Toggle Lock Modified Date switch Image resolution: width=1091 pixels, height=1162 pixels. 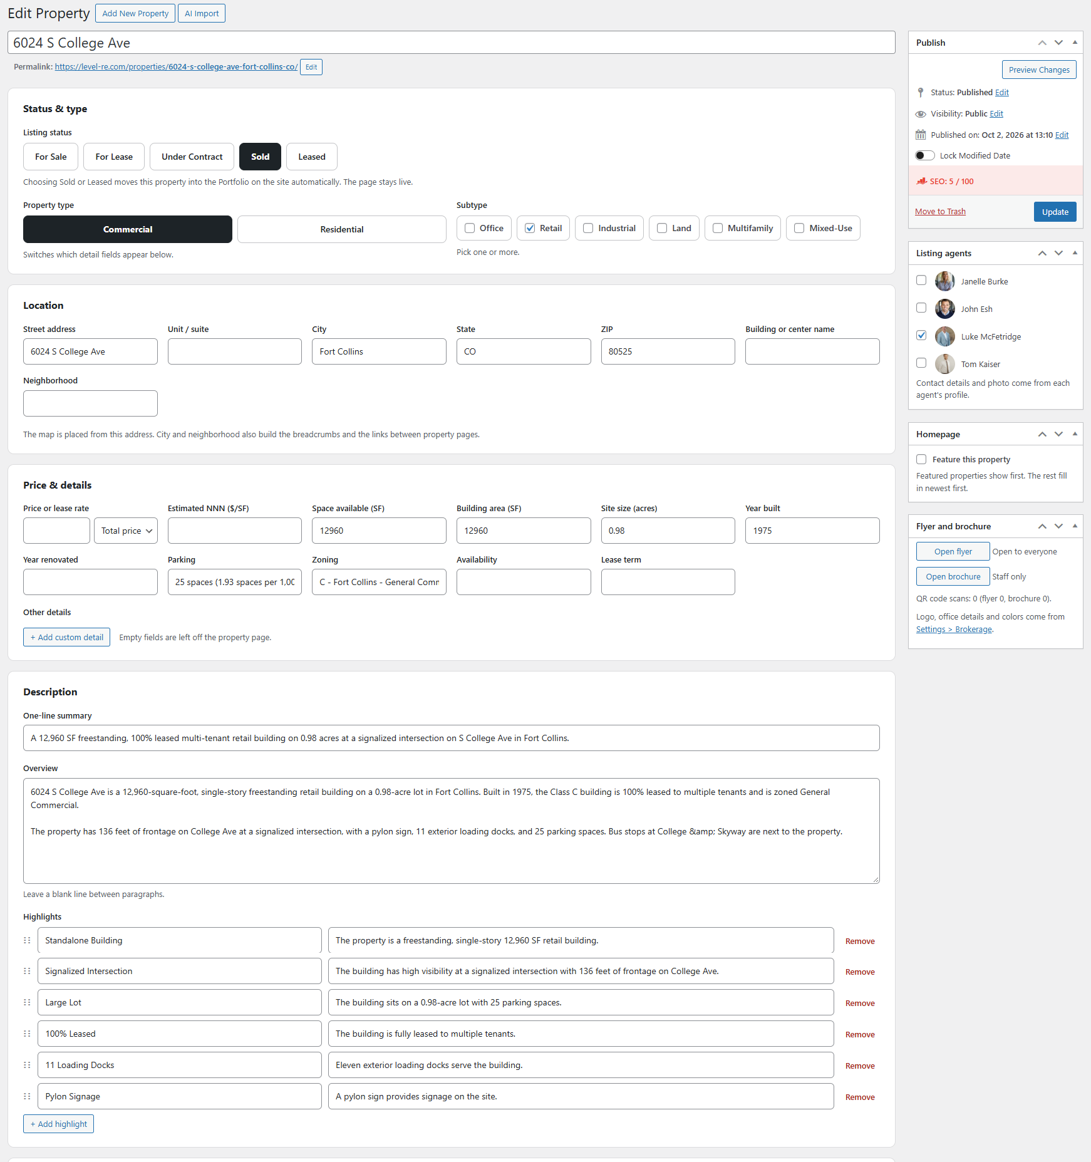pyautogui.click(x=924, y=155)
